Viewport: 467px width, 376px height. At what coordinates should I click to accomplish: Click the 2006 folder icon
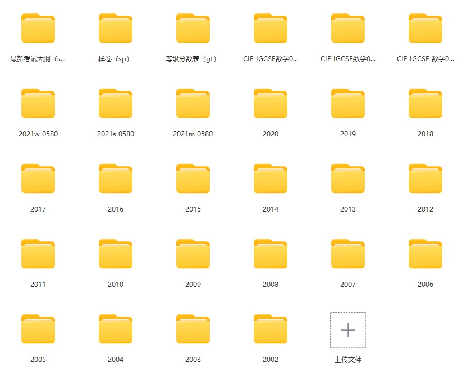coord(425,254)
